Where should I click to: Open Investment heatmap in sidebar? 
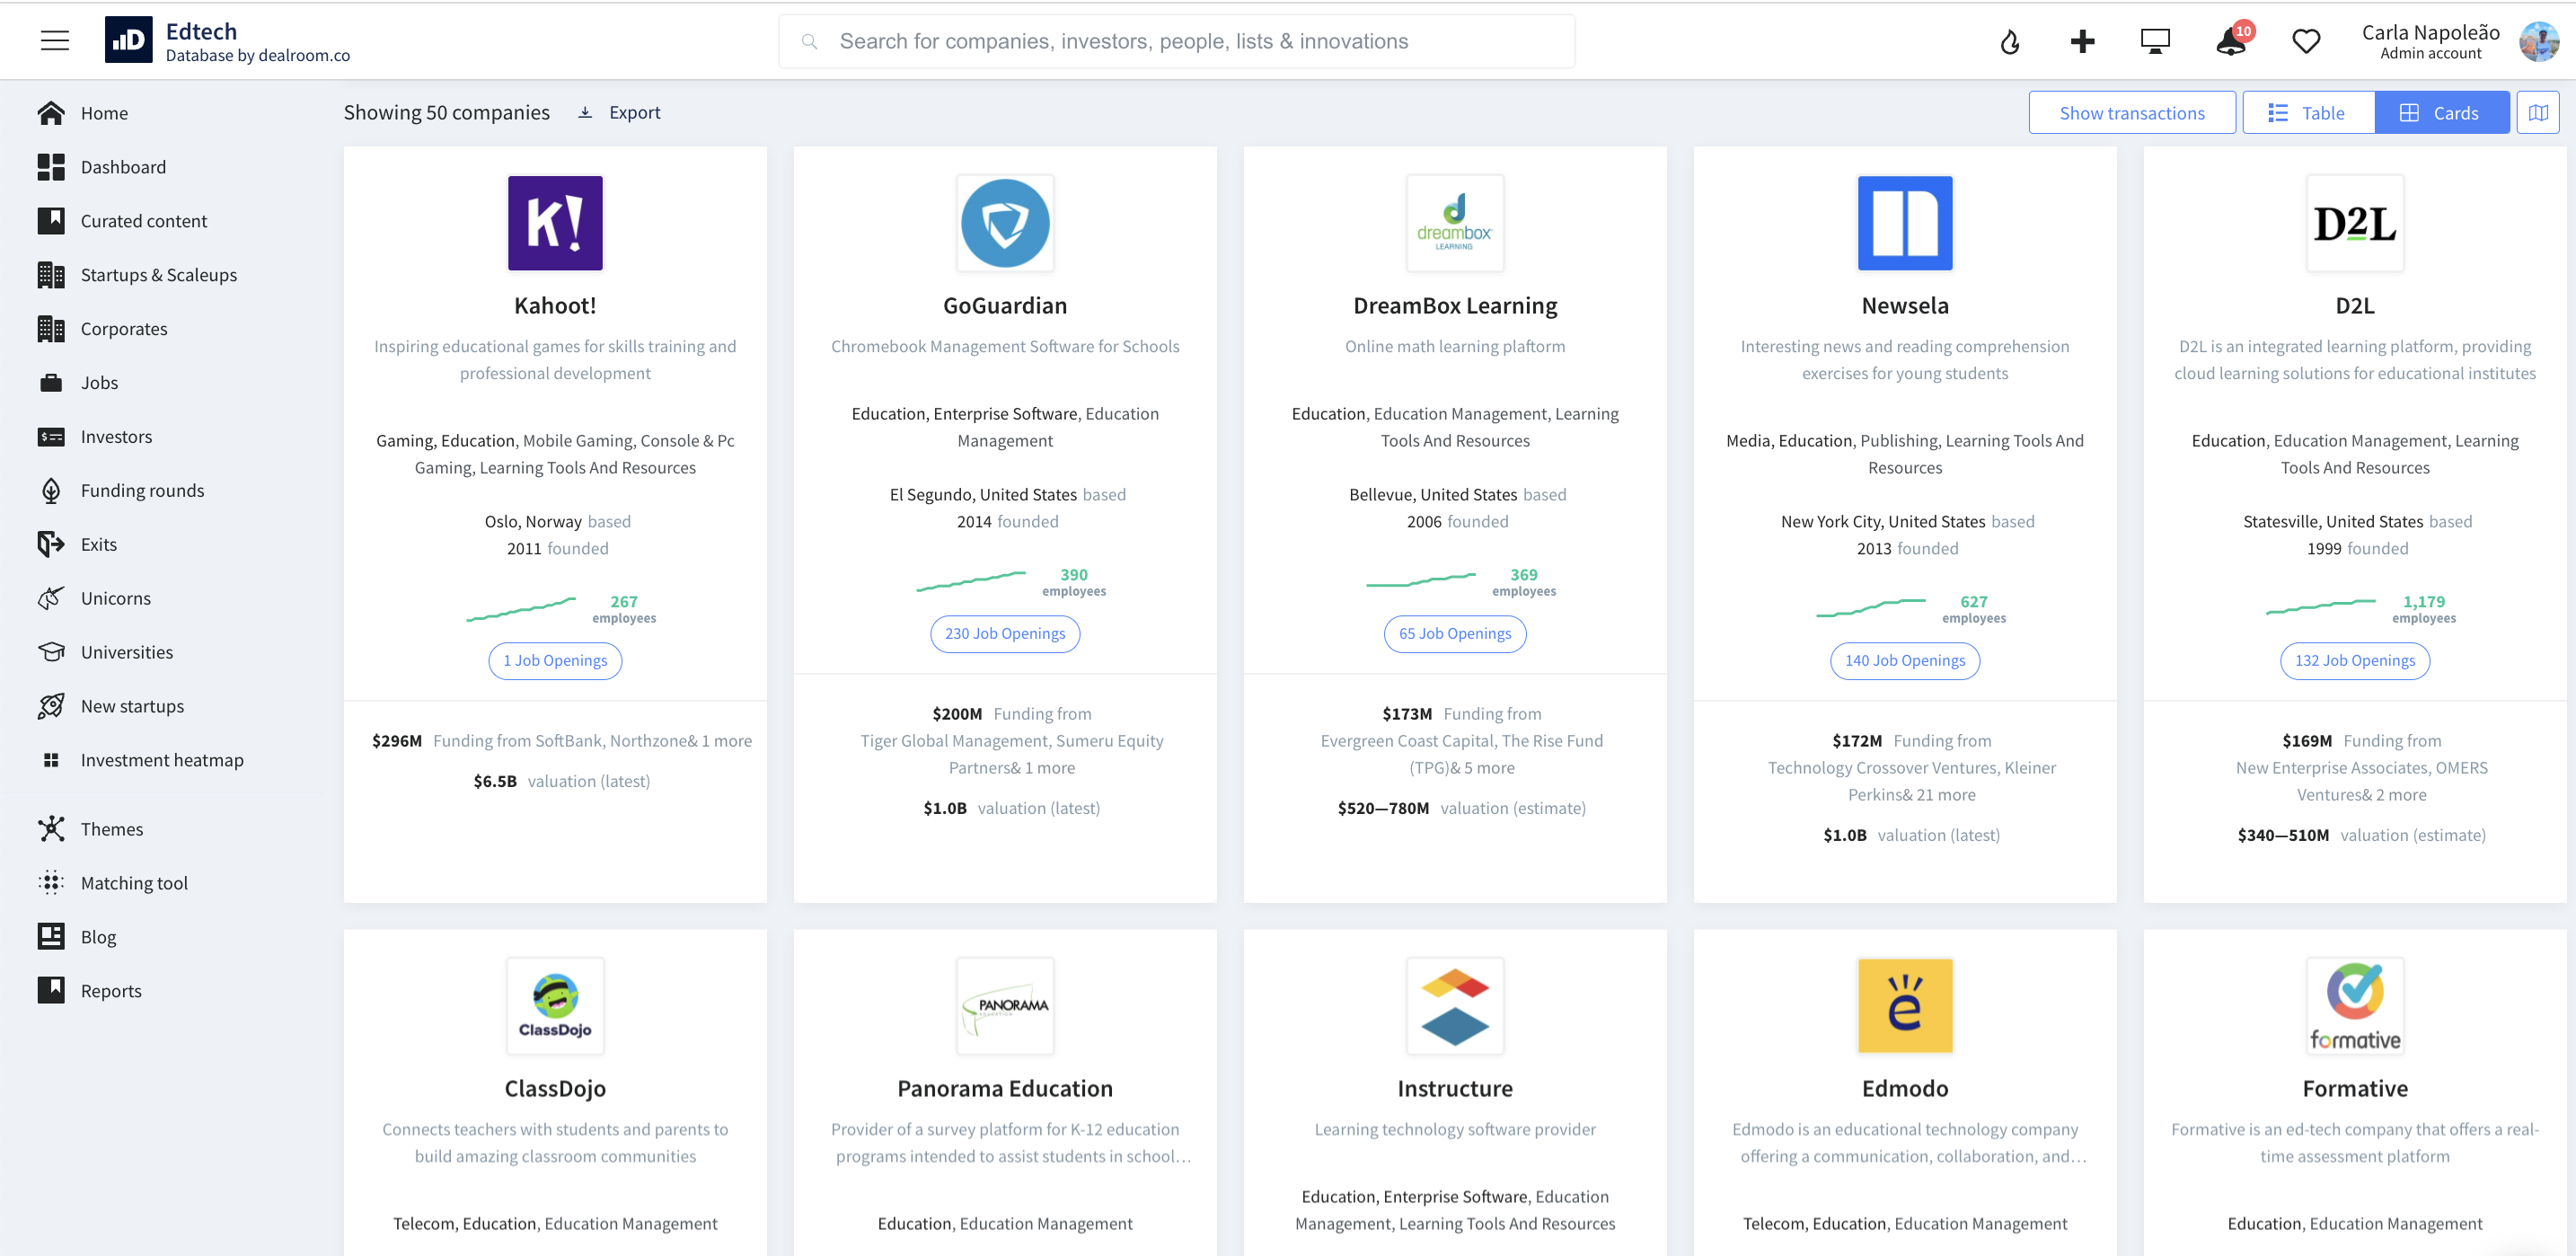[161, 760]
